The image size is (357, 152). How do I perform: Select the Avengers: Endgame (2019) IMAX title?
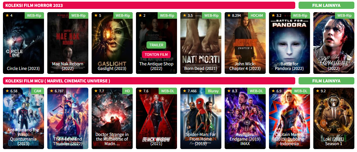click(x=245, y=139)
